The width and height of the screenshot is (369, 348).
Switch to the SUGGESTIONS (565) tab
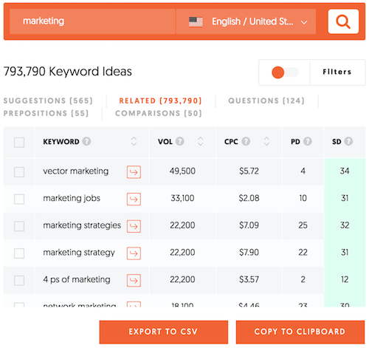(48, 100)
